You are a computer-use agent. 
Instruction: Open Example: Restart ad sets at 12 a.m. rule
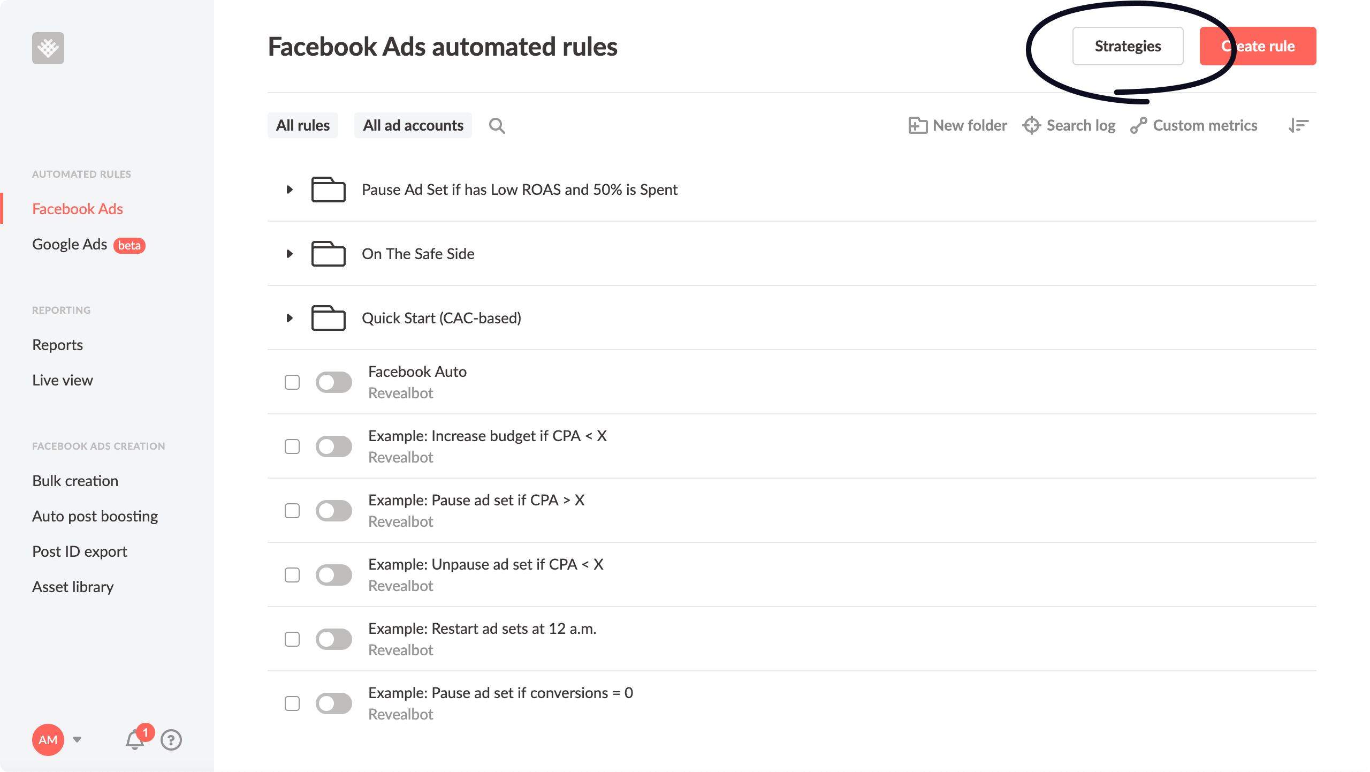tap(482, 629)
